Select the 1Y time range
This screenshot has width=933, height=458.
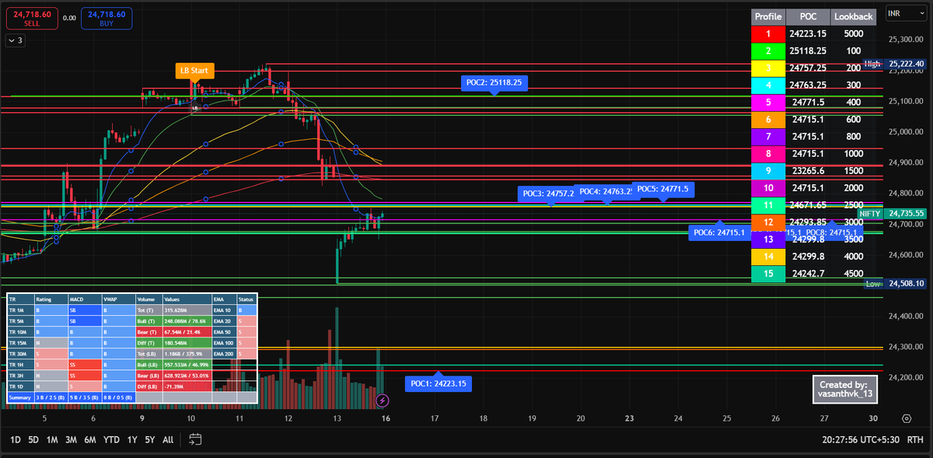coord(132,439)
